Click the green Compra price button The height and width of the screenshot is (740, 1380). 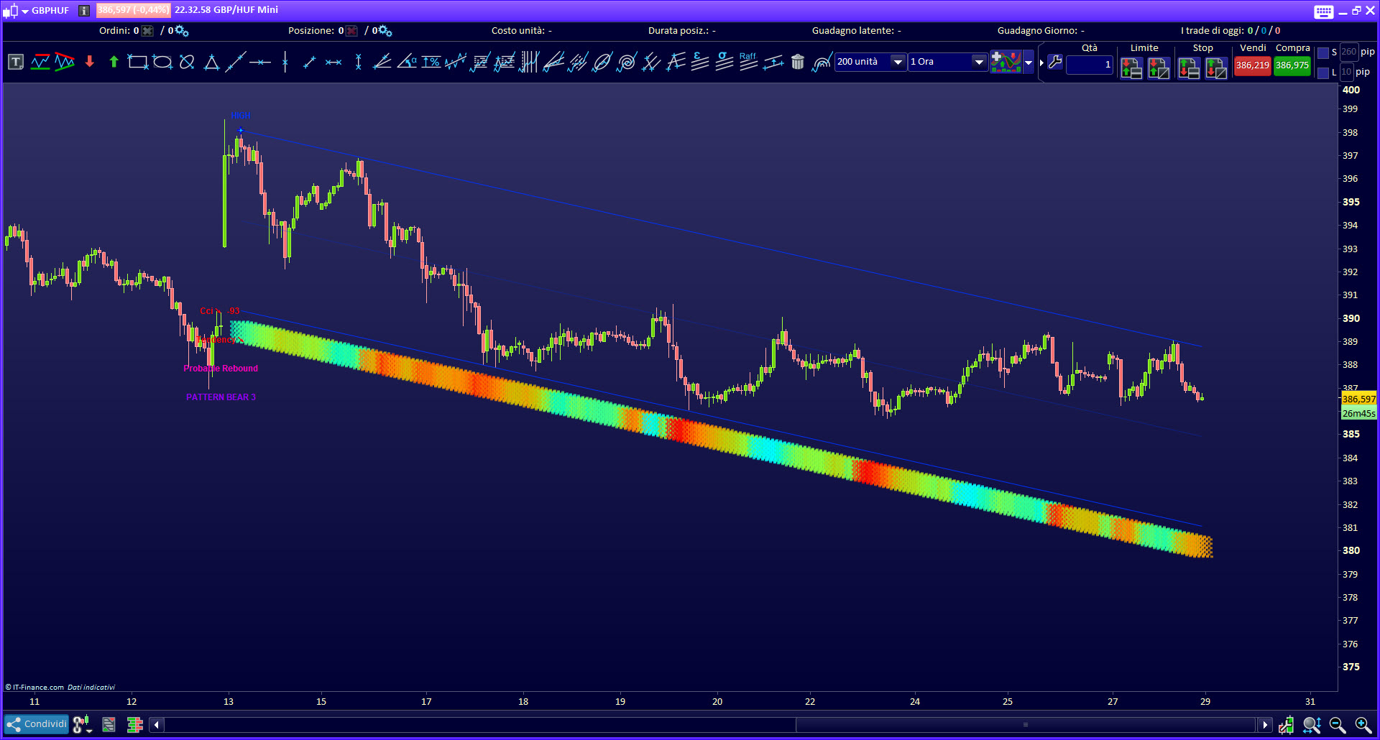point(1292,65)
